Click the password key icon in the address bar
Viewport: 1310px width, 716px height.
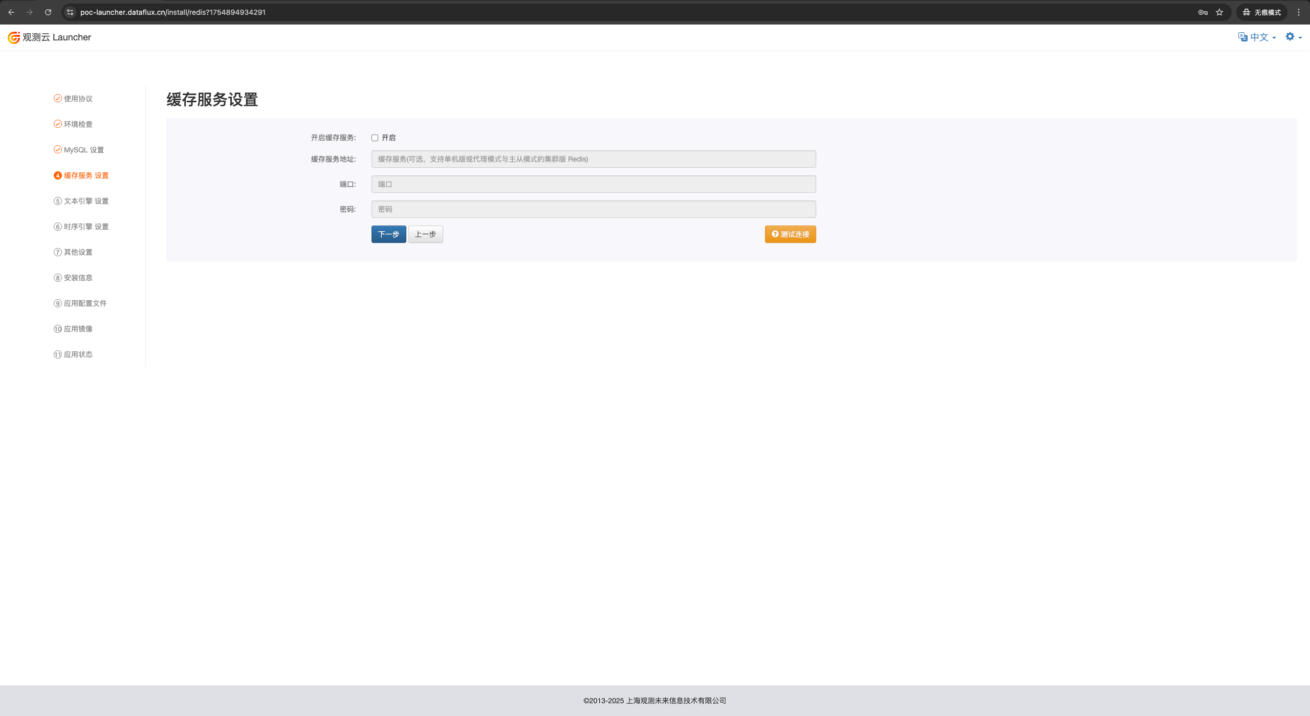tap(1202, 12)
